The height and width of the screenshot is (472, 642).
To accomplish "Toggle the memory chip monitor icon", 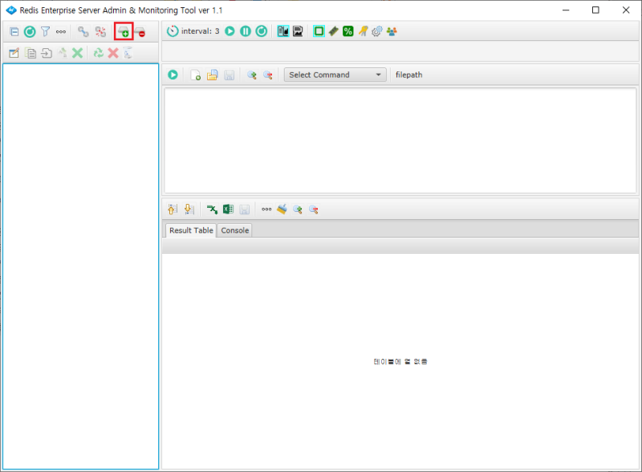I will pos(333,31).
